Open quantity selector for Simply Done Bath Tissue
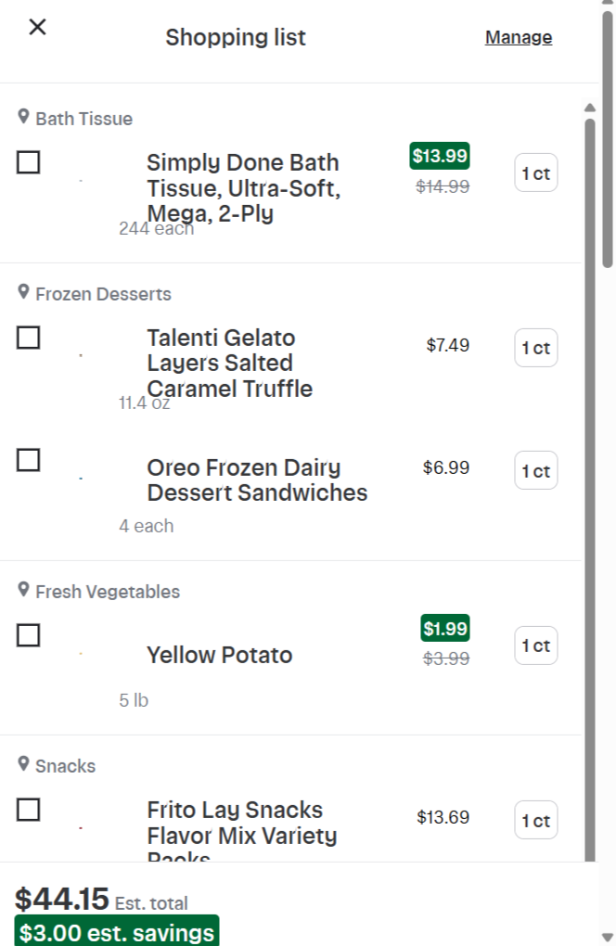The width and height of the screenshot is (616, 946). [536, 173]
